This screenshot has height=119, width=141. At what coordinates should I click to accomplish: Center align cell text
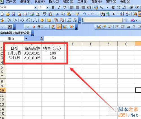click(x=78, y=8)
